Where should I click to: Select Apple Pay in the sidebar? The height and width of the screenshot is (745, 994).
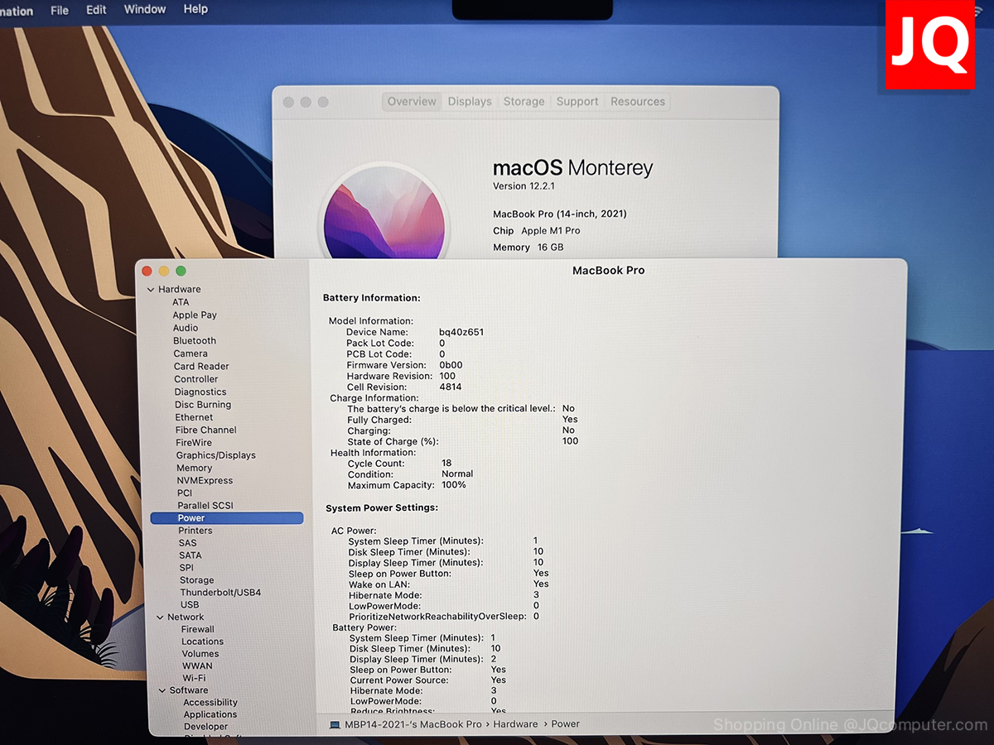pos(195,315)
